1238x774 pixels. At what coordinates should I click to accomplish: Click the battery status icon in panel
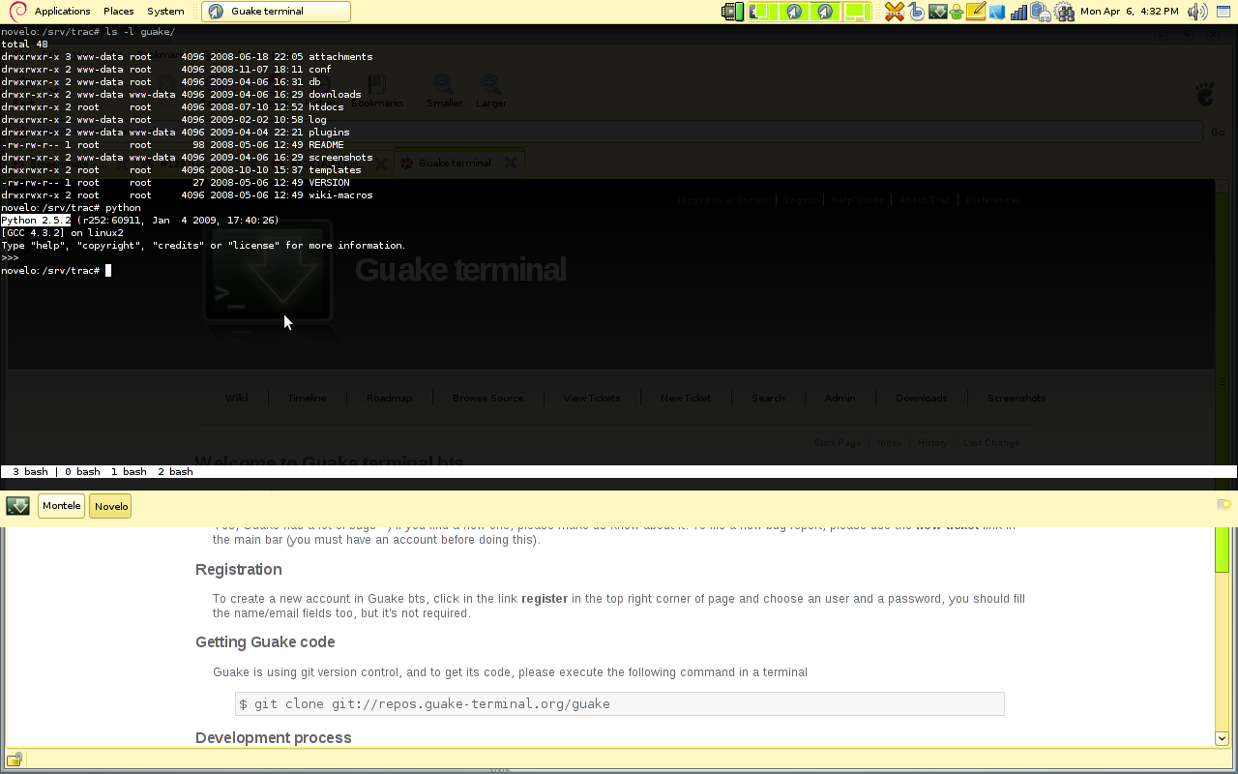pos(732,12)
